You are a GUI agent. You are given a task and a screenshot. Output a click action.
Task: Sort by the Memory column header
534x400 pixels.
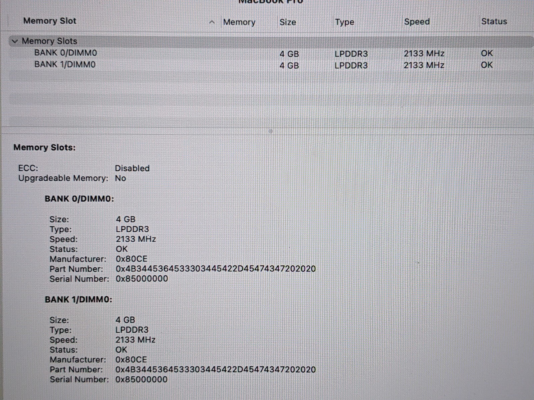(239, 22)
